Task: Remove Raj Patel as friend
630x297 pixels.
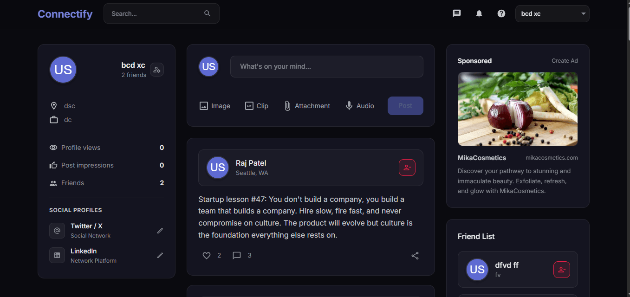Action: [x=407, y=168]
